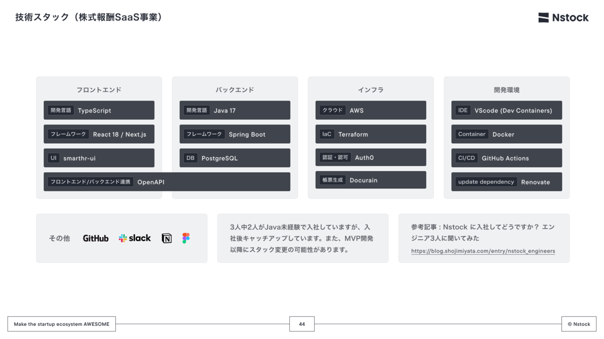Viewport: 604px width, 339px height.
Task: Click the Figma logo icon
Action: click(186, 239)
